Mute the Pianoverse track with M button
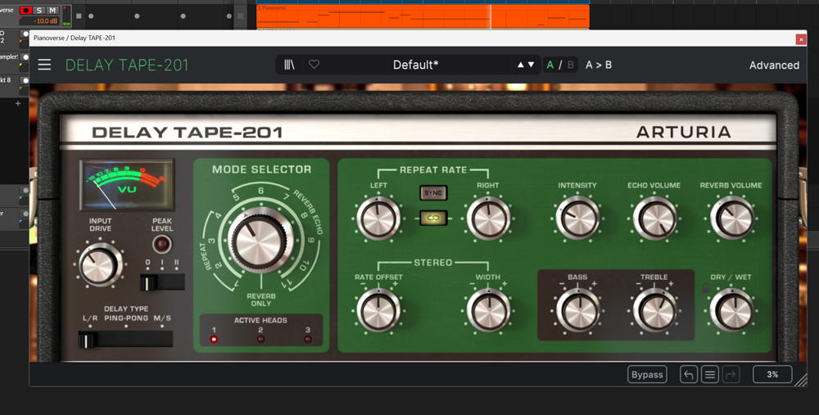This screenshot has width=819, height=415. point(52,10)
